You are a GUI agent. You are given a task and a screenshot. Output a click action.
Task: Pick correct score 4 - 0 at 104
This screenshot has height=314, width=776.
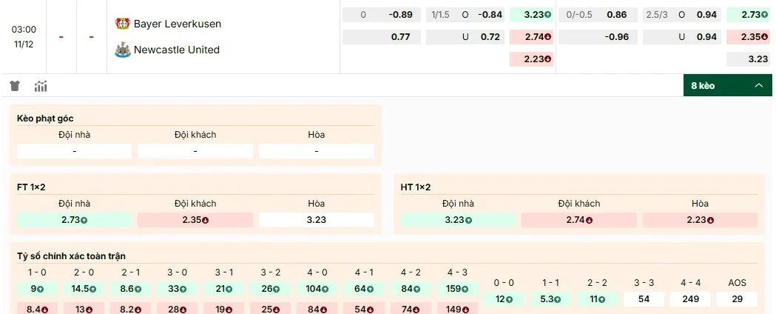(317, 289)
